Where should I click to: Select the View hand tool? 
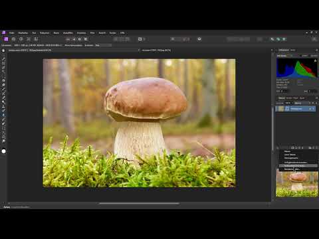[3, 50]
